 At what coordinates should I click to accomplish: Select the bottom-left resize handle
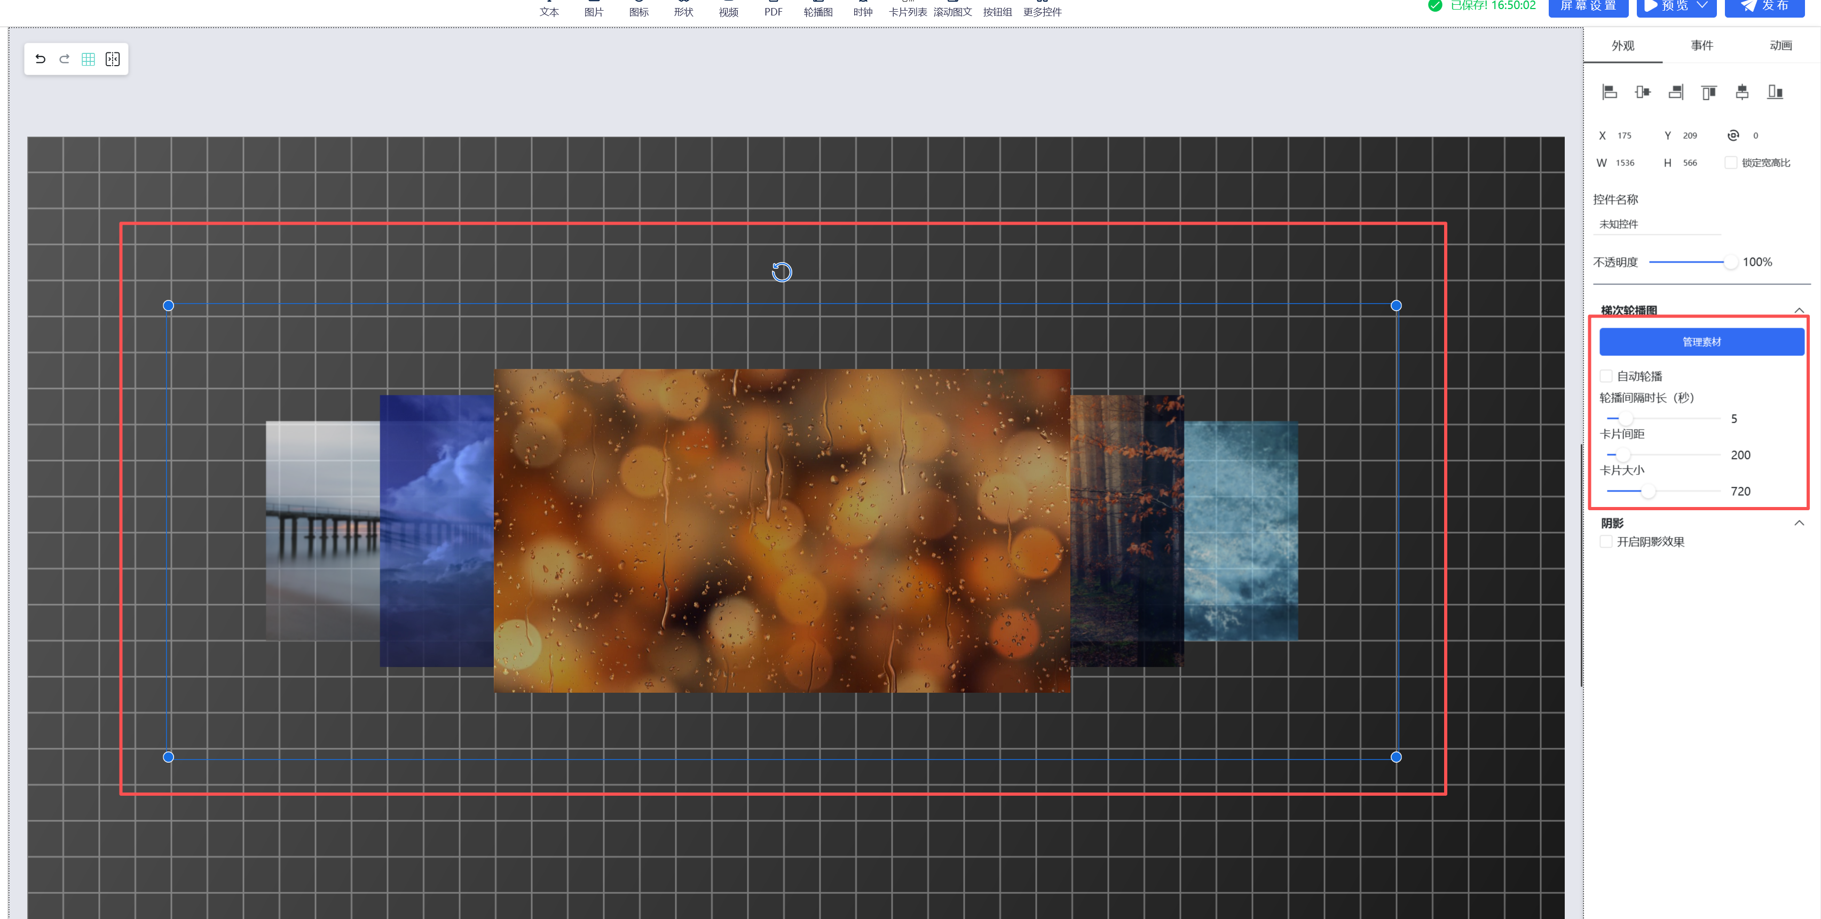pos(168,757)
